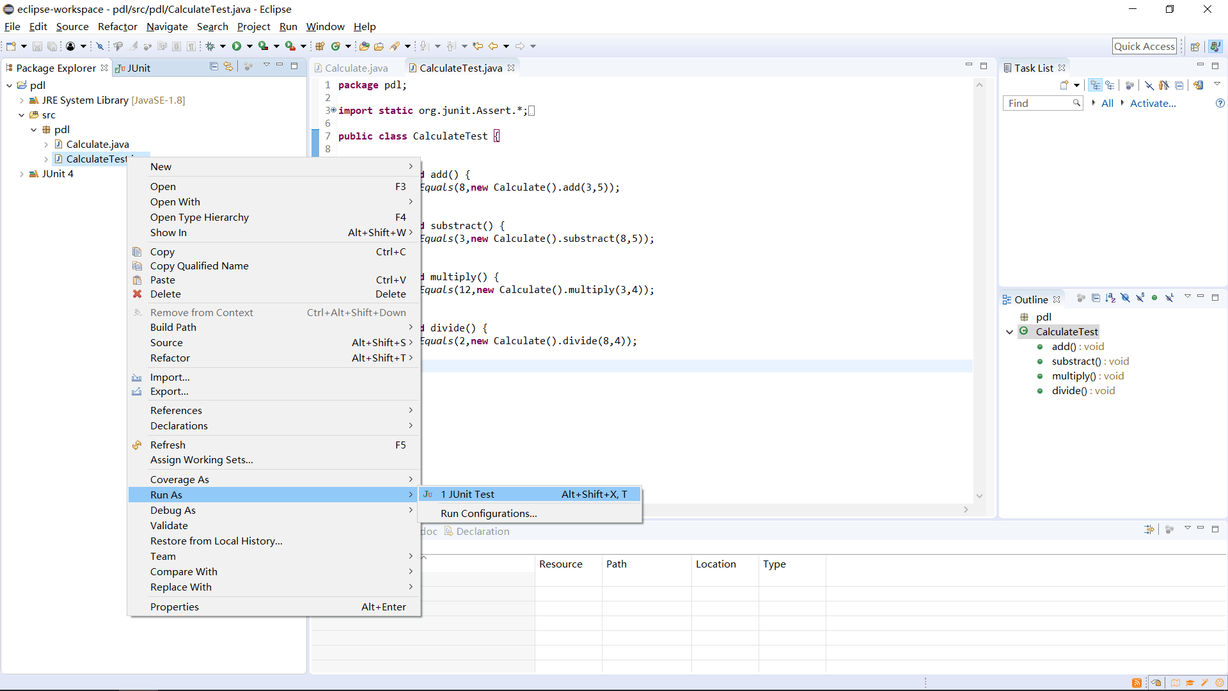Toggle Categorized presentation in Task List
This screenshot has height=691, width=1228.
[1096, 85]
